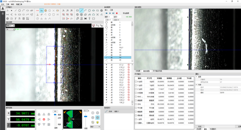The height and width of the screenshot is (130, 241).
Task: Select the circle tool in the toolbox
Action: [x=20, y=11]
